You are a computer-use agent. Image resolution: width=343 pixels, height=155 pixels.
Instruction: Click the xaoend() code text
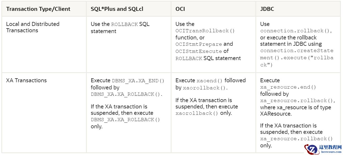pyautogui.click(x=209, y=81)
